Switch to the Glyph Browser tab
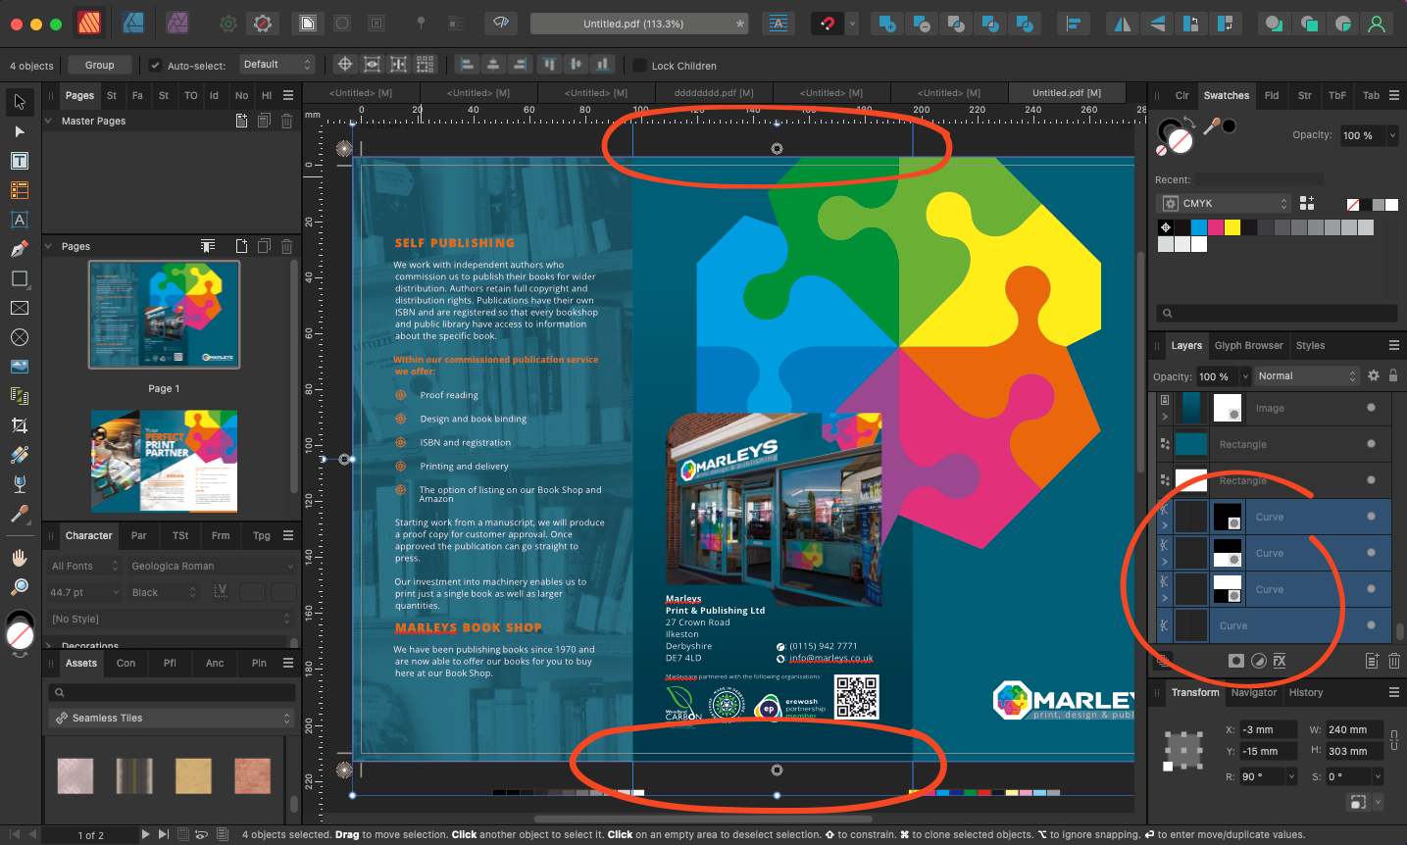The height and width of the screenshot is (845, 1407). [x=1248, y=345]
